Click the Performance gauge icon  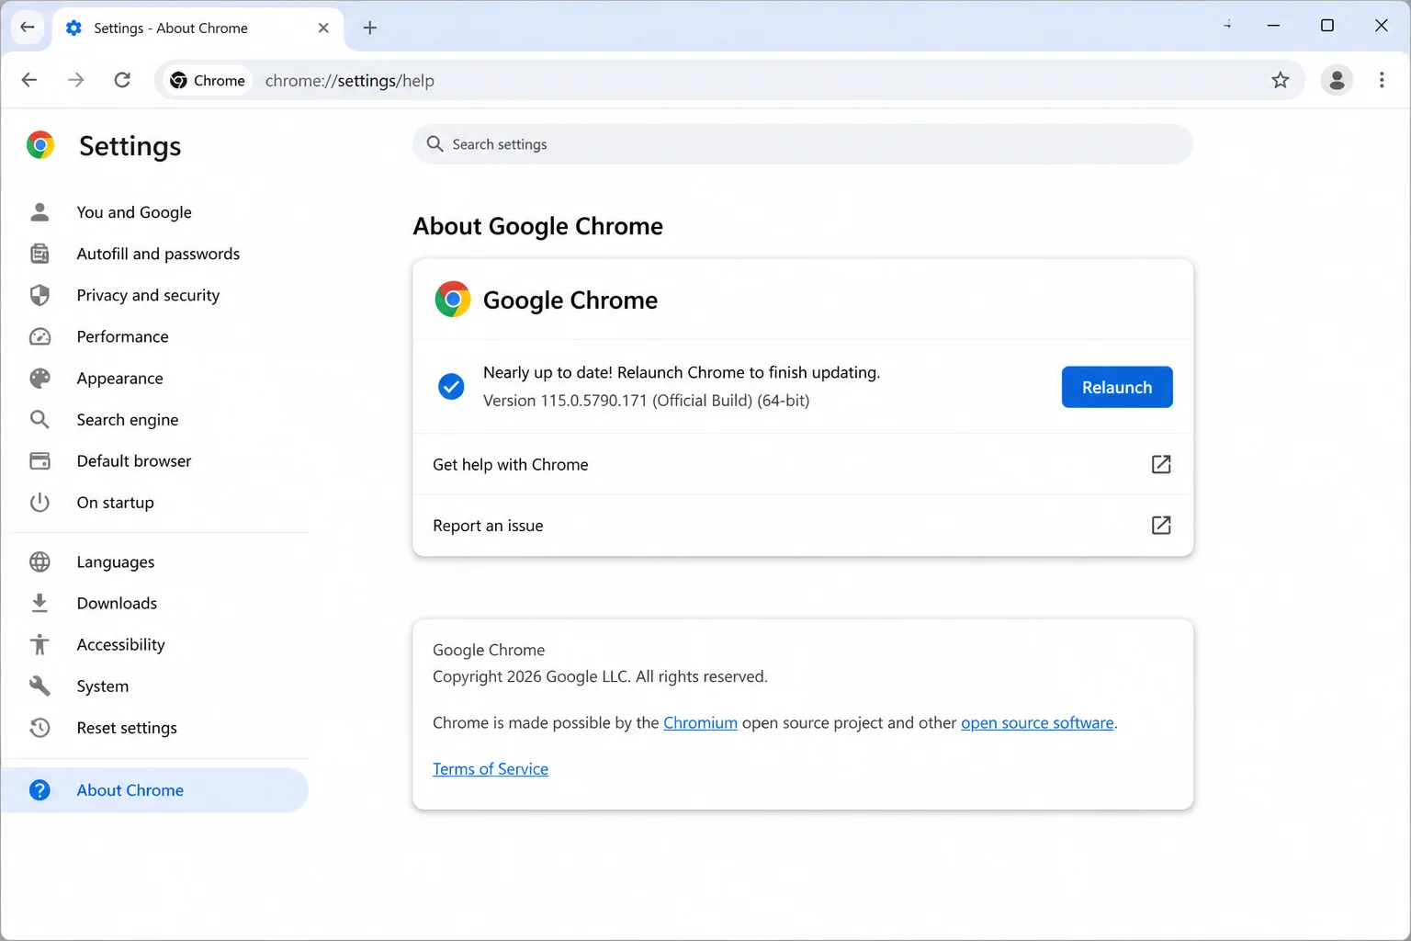40,336
